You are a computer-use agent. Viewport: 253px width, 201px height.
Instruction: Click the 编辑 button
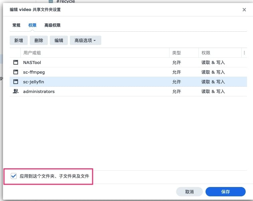pos(59,40)
